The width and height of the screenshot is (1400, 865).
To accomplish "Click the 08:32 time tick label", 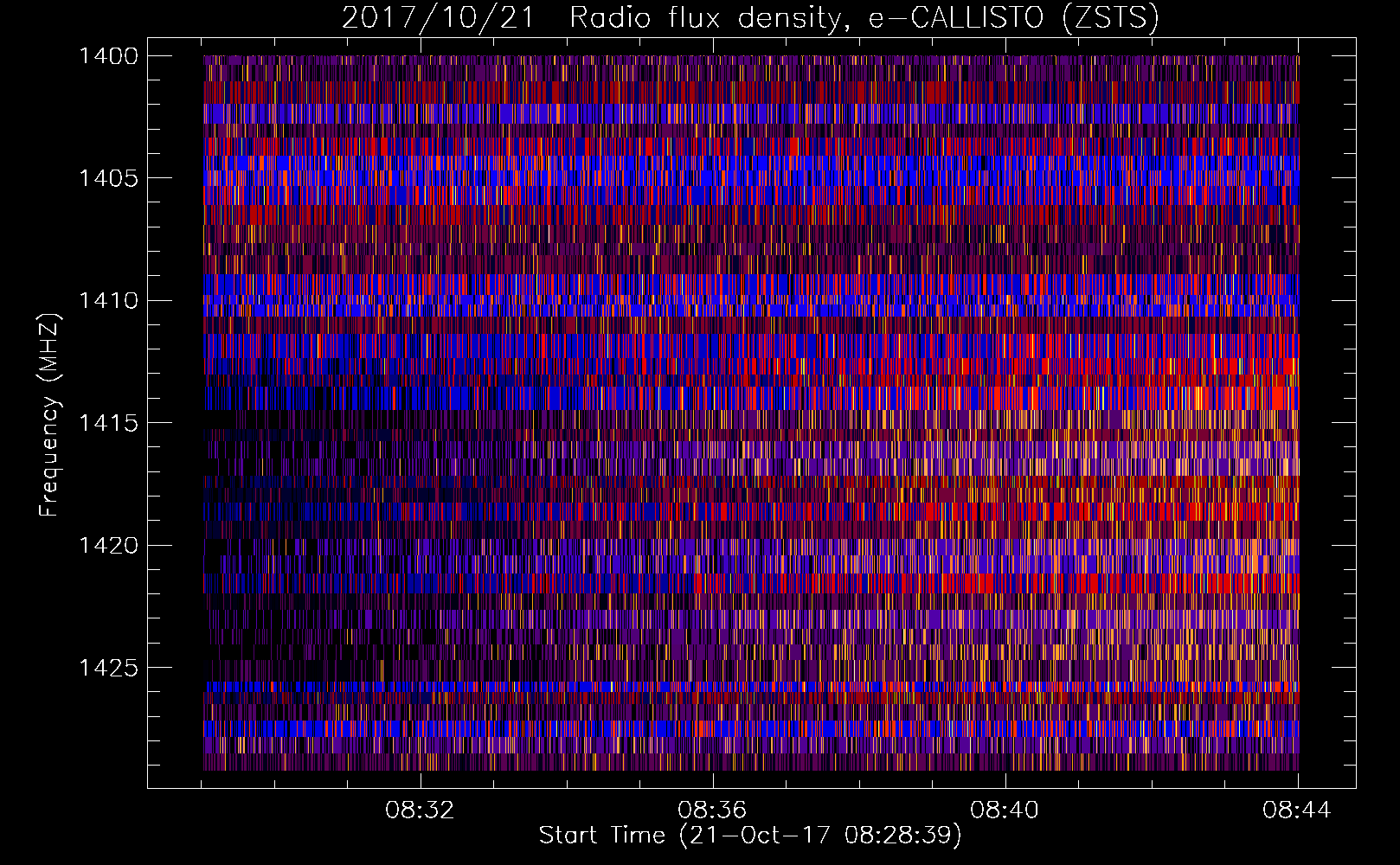I will pyautogui.click(x=421, y=811).
